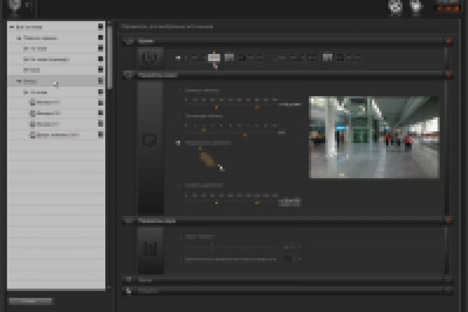This screenshot has height=312, width=468.
Task: Select the last camera item in the tree
Action: [55, 135]
